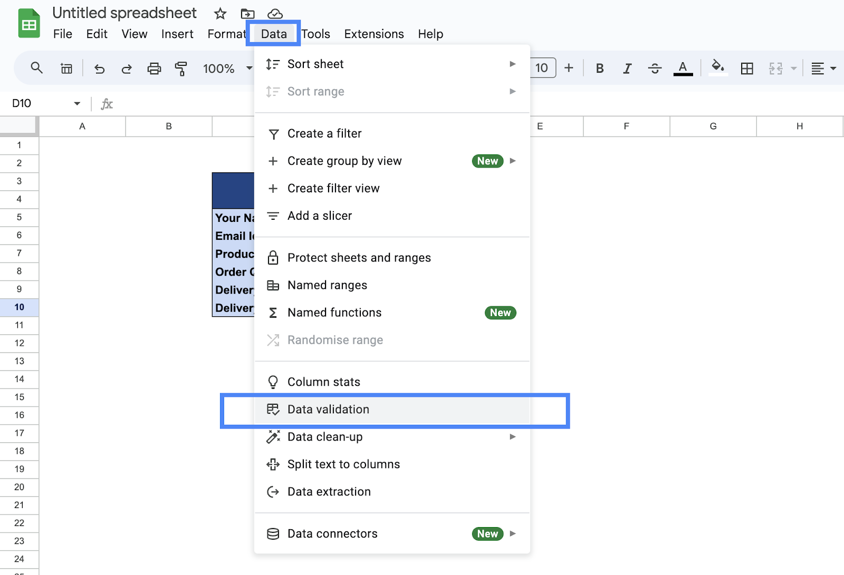
Task: Click the Undo icon
Action: point(100,68)
